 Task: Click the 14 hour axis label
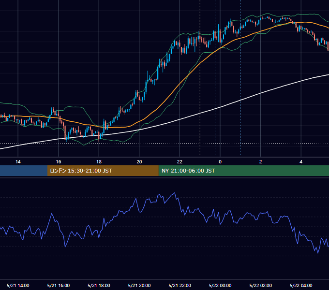click(18, 162)
